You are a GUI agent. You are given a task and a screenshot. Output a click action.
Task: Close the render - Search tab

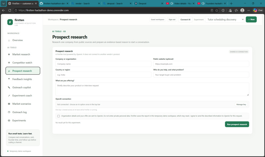99,3
